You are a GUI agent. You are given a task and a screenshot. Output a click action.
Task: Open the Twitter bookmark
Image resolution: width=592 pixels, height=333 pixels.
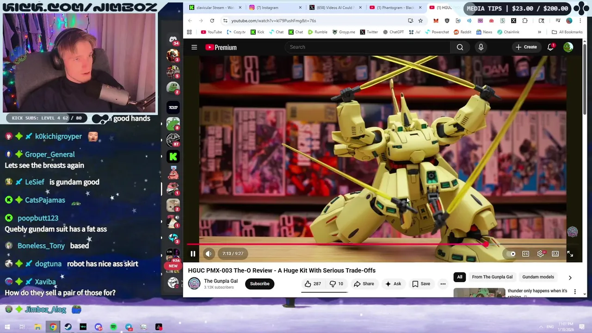pos(369,32)
